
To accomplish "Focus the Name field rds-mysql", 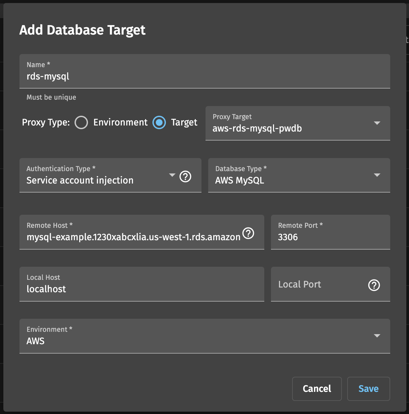I will (x=205, y=71).
